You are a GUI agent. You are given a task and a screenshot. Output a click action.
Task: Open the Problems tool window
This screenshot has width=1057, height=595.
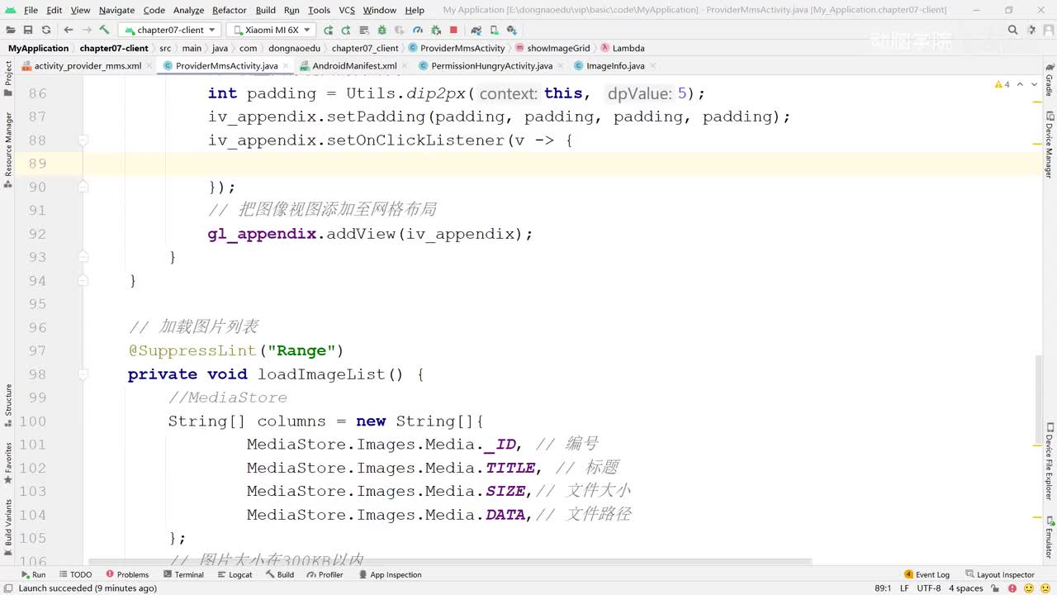pos(127,575)
